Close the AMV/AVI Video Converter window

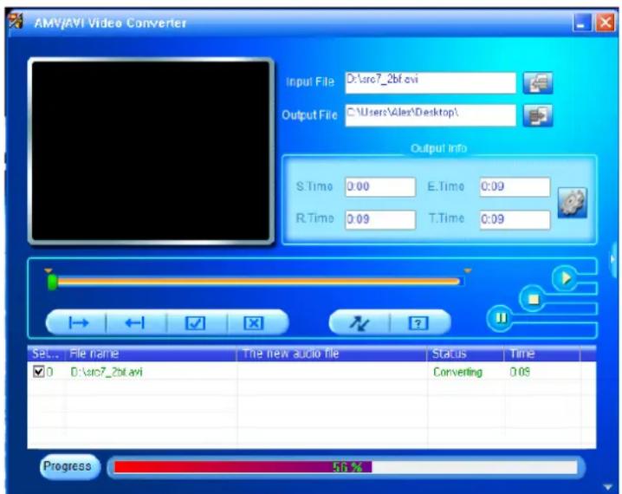point(605,23)
